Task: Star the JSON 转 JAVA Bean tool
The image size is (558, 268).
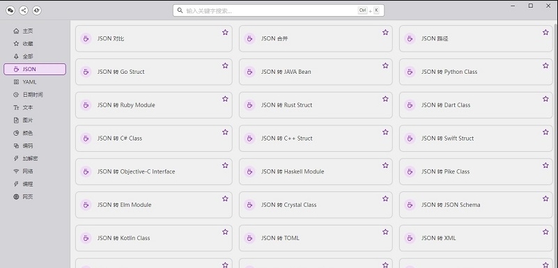Action: pos(385,65)
